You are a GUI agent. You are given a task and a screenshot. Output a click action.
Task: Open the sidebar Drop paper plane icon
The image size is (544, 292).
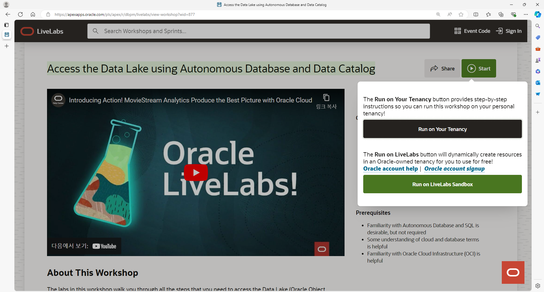pos(538,94)
